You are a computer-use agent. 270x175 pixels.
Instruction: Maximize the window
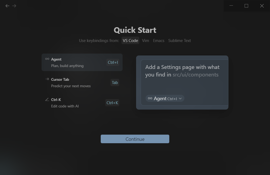click(247, 6)
